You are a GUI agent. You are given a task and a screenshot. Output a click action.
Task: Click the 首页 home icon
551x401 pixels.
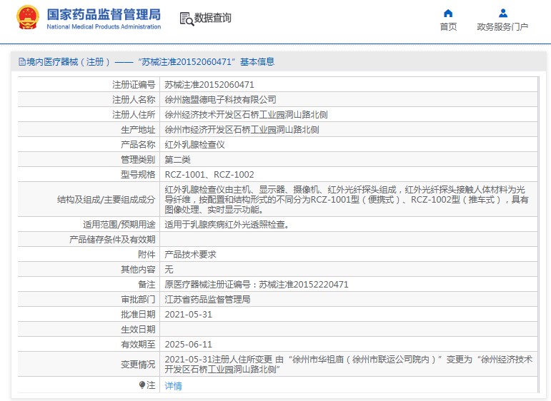click(x=448, y=13)
